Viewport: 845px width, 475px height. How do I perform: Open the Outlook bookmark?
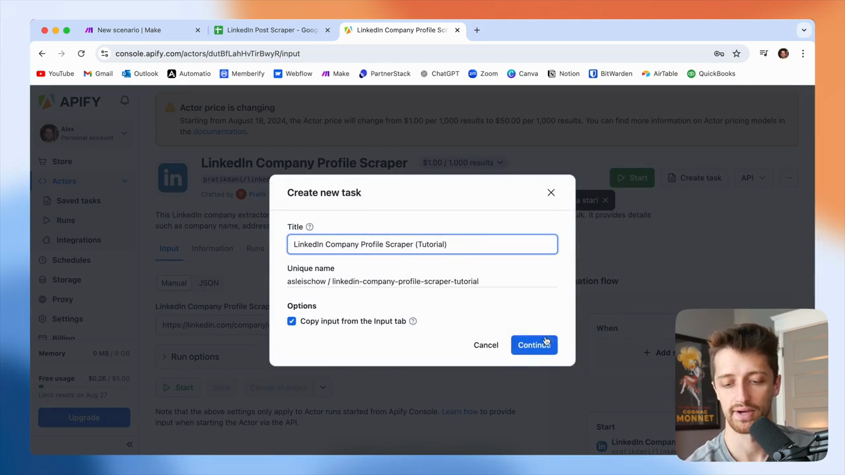pos(140,74)
